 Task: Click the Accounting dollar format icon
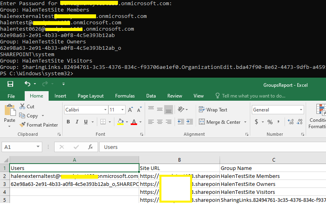[257, 122]
